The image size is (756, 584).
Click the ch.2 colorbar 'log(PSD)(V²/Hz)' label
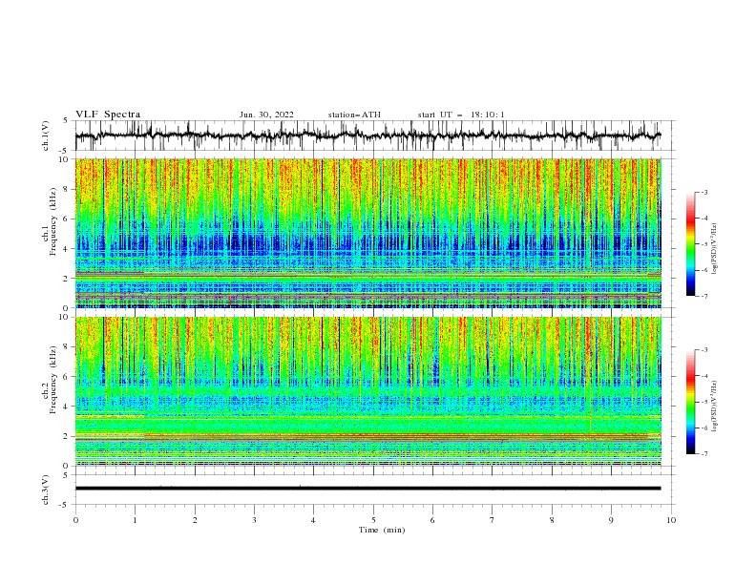click(x=715, y=407)
